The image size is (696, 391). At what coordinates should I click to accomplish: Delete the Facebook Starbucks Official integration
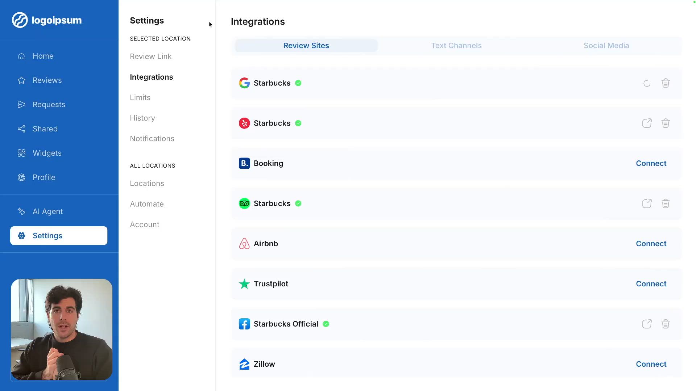click(666, 324)
